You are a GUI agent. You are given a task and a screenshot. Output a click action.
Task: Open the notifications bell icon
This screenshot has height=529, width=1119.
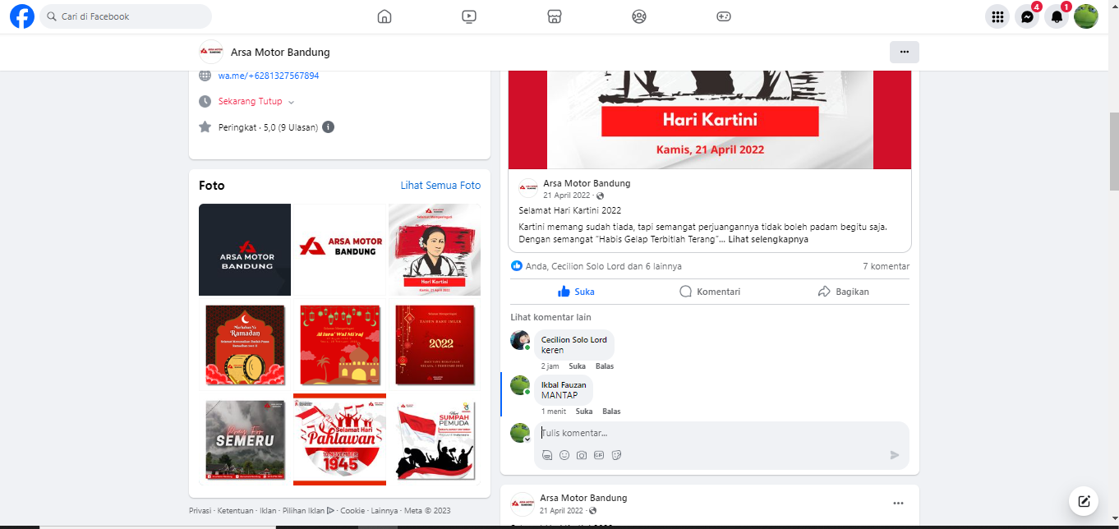1057,16
